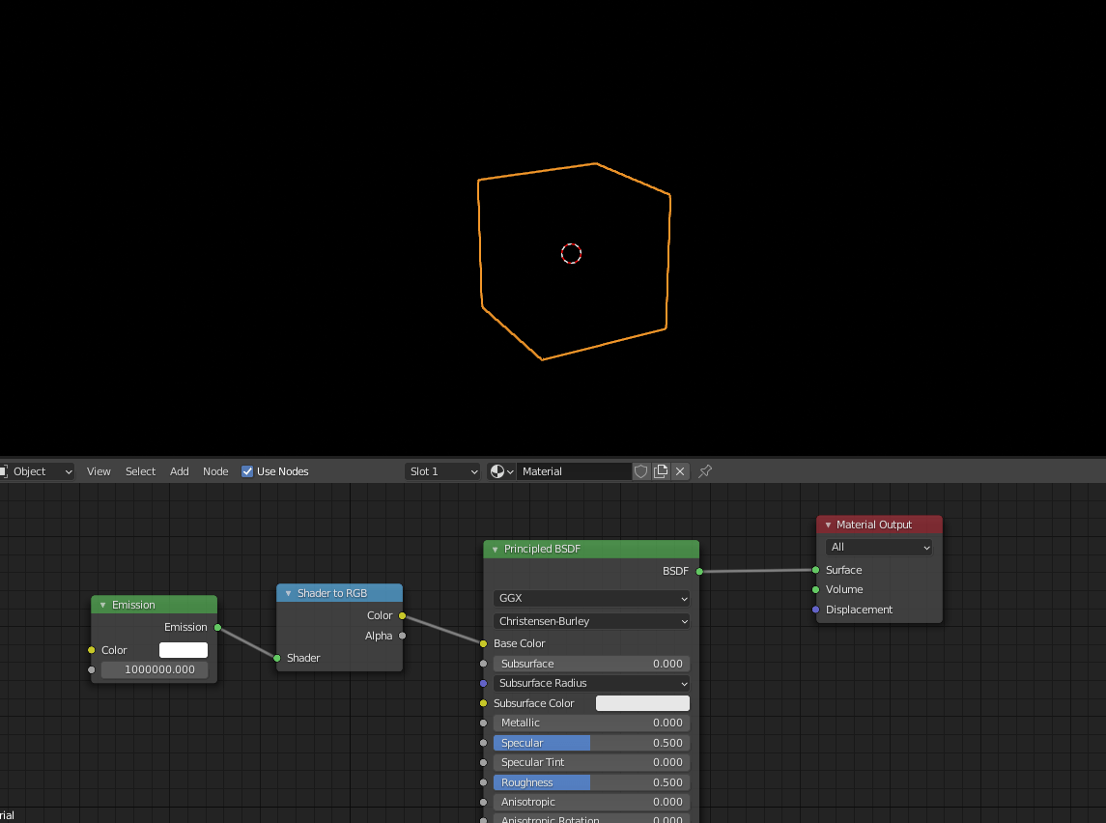
Task: Open the Add menu in the shader editor
Action: point(179,471)
